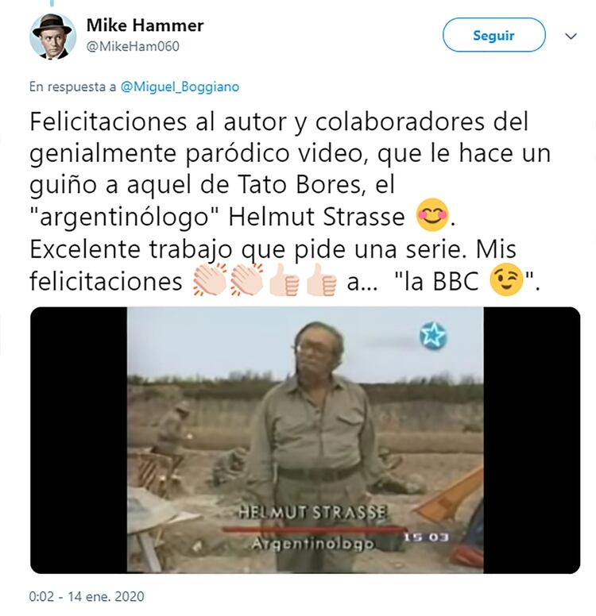Click the Argentinologo subtitle in video
596x616 pixels.
[312, 545]
